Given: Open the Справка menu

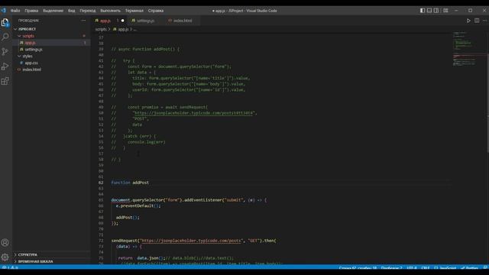Looking at the screenshot, I should click(x=156, y=11).
